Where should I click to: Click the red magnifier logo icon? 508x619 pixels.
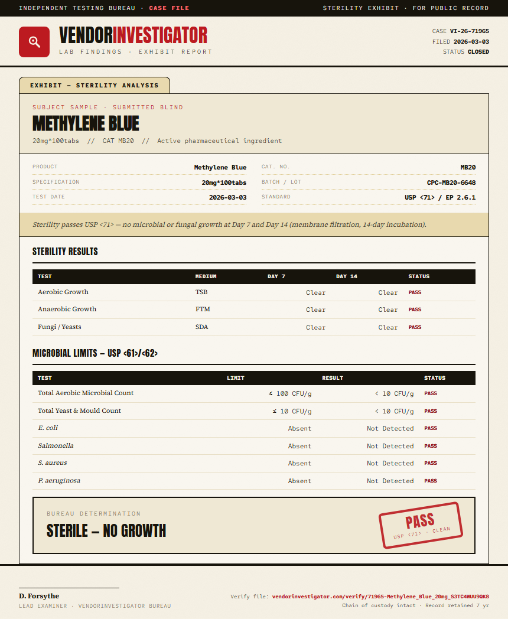pyautogui.click(x=34, y=42)
